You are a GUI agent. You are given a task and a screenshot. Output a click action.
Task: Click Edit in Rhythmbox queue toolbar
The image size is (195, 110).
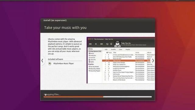[106, 50]
